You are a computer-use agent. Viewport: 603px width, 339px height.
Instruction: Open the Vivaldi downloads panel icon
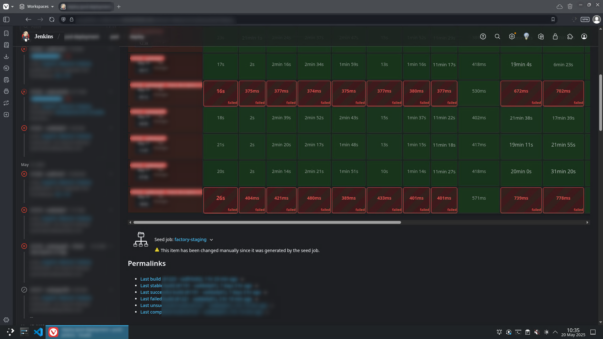tap(6, 56)
